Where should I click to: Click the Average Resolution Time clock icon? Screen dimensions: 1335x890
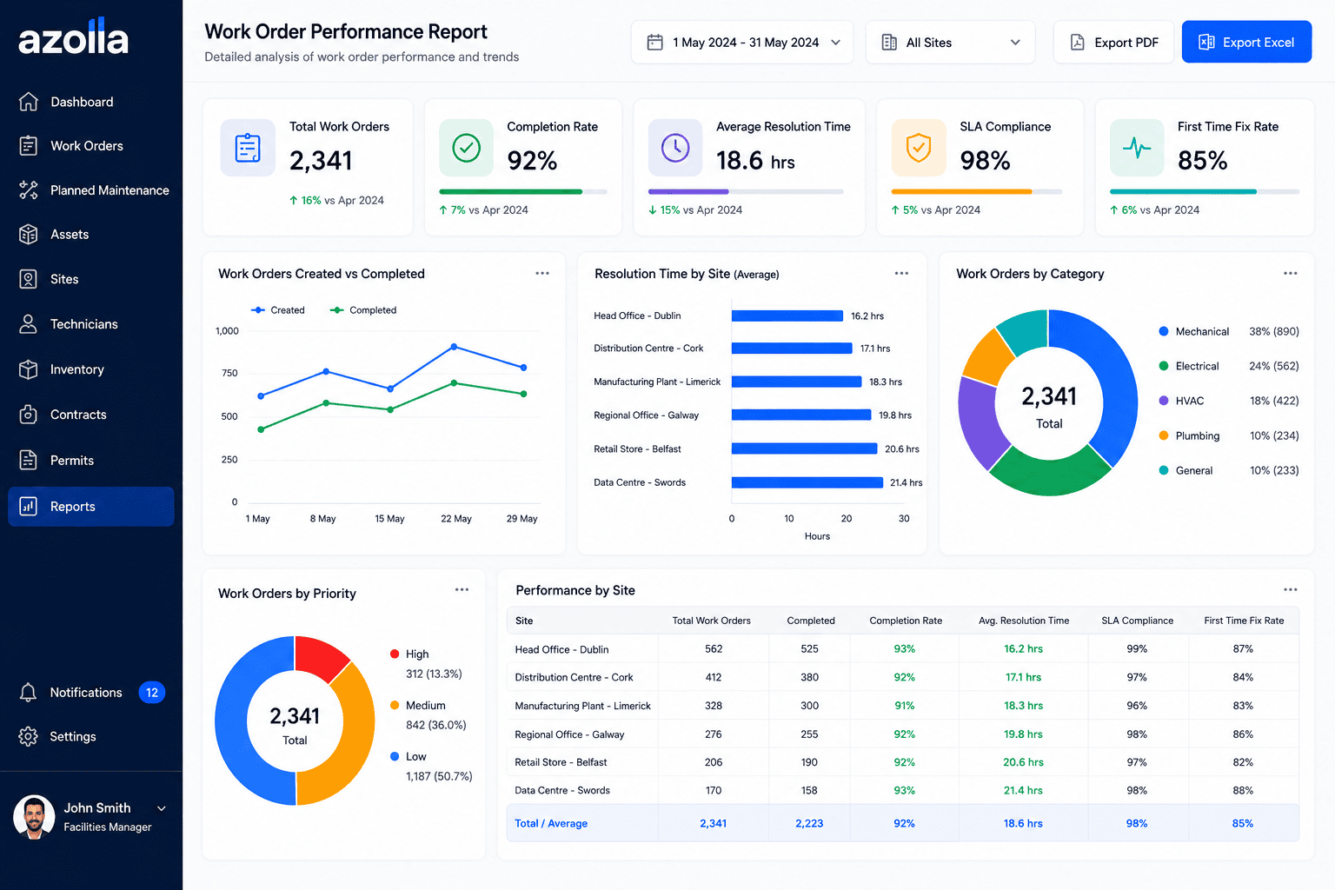[x=675, y=148]
